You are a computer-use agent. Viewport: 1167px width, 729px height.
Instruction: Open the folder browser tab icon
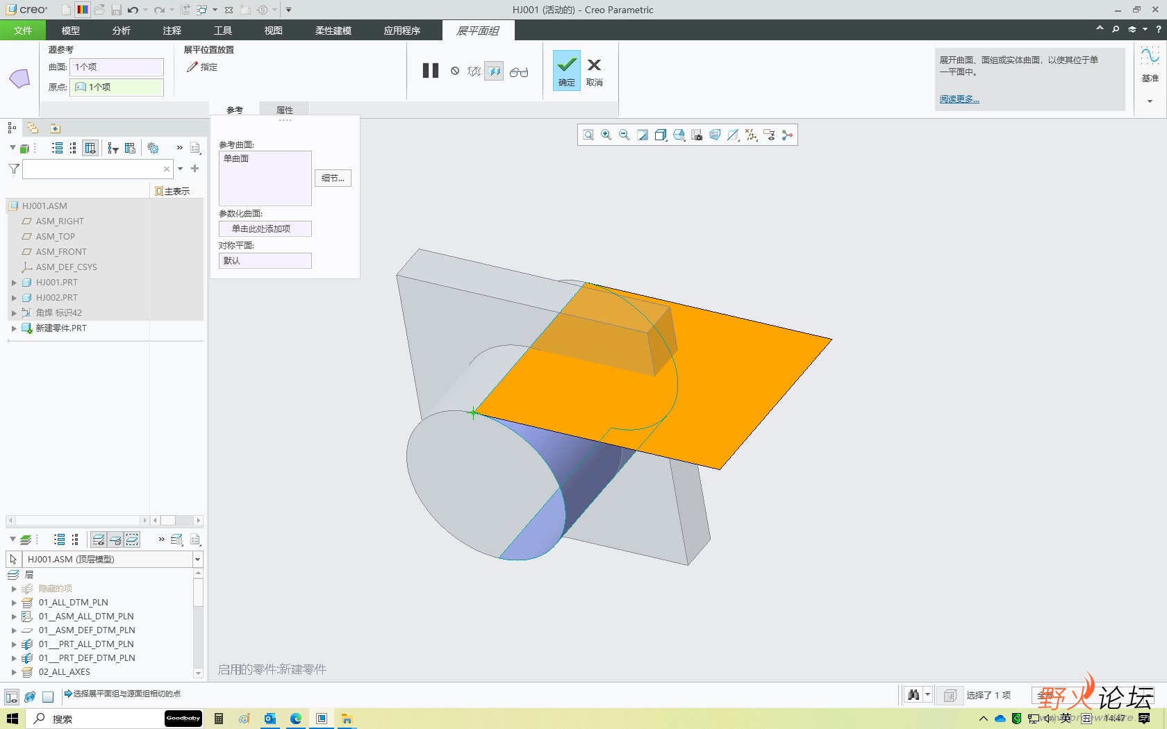[x=33, y=128]
